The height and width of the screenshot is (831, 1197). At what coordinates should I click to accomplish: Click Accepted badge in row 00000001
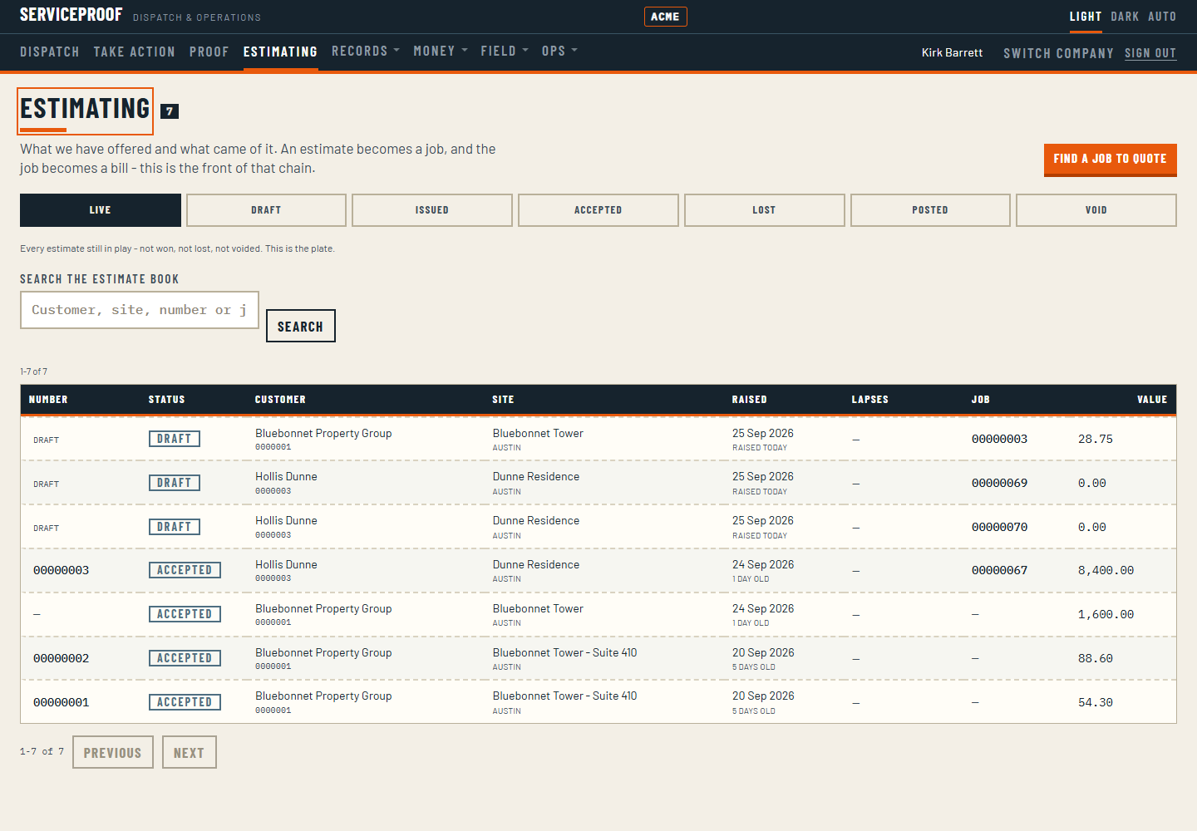click(185, 702)
